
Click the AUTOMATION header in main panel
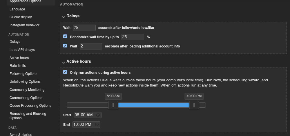pos(72,4)
